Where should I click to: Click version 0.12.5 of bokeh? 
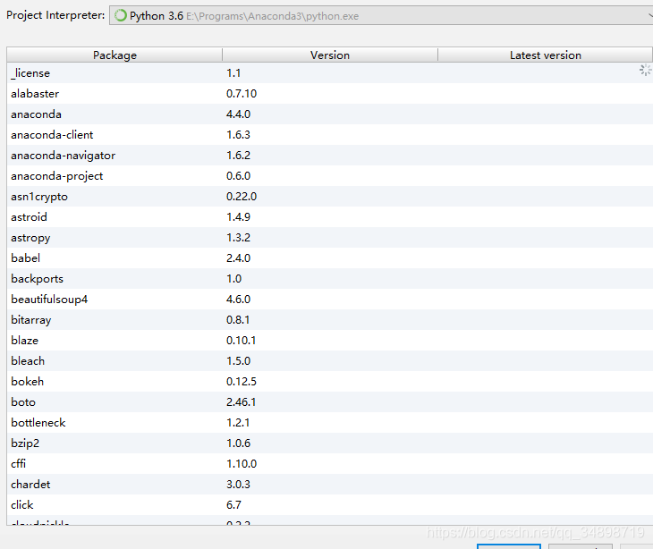[242, 381]
